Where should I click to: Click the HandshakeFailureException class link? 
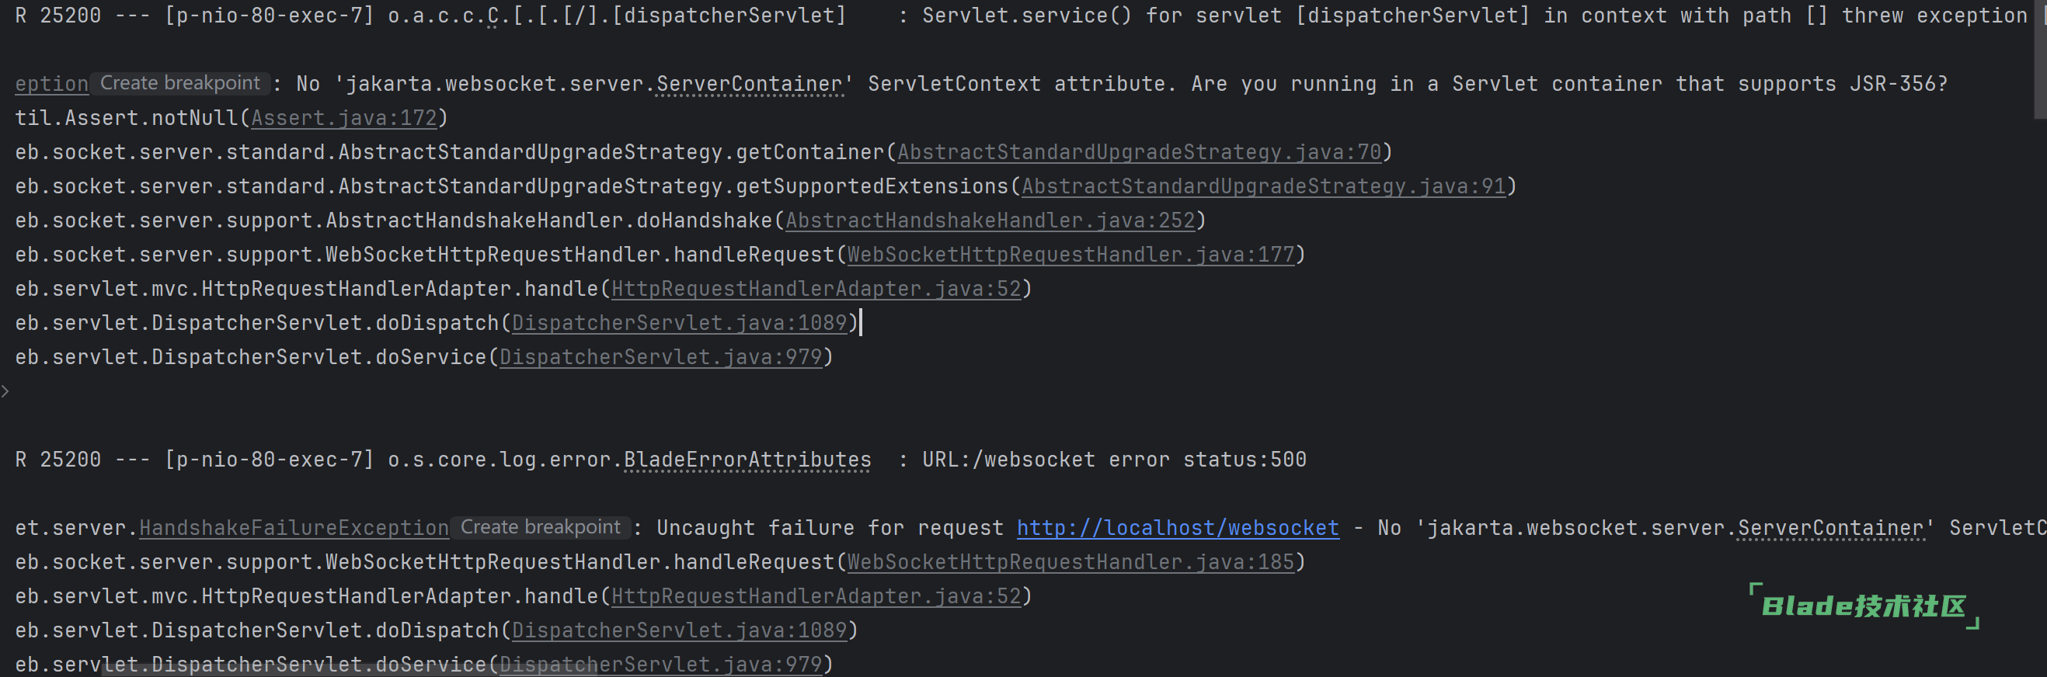(x=294, y=529)
